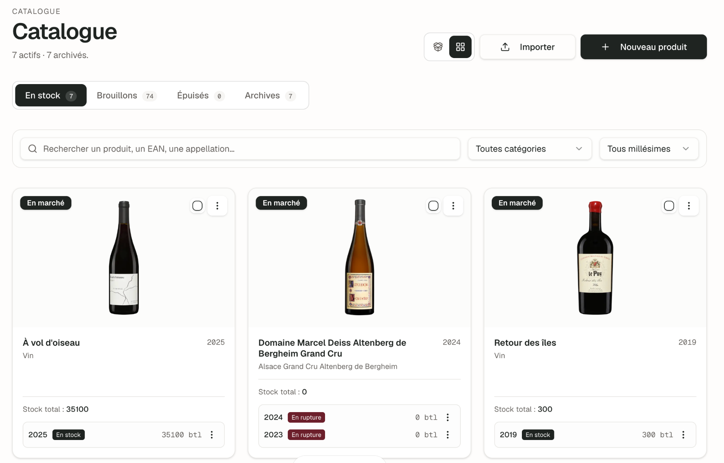The width and height of the screenshot is (724, 463).
Task: Click En marché badge on Marcel Deiss card
Action: pyautogui.click(x=281, y=203)
